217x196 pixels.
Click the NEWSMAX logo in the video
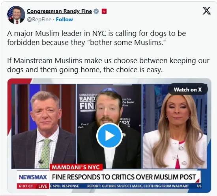click(33, 177)
